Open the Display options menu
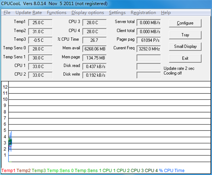 tap(88, 13)
